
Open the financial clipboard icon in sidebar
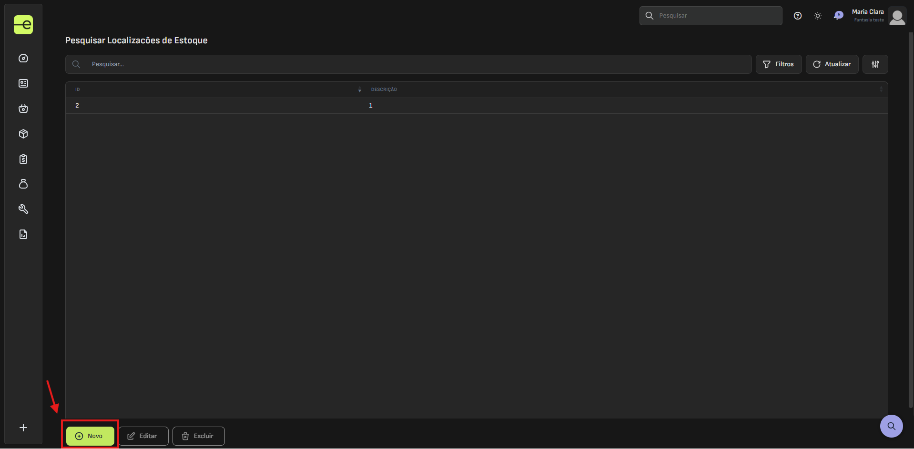[x=23, y=160]
